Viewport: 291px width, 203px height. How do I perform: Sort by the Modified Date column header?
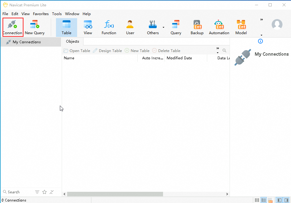(x=186, y=58)
